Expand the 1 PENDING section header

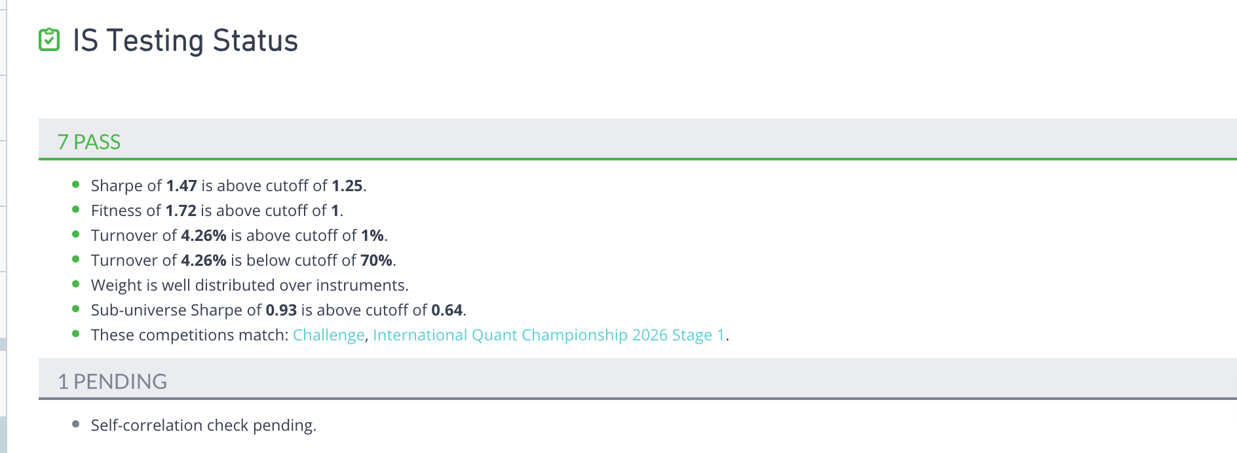pos(112,381)
